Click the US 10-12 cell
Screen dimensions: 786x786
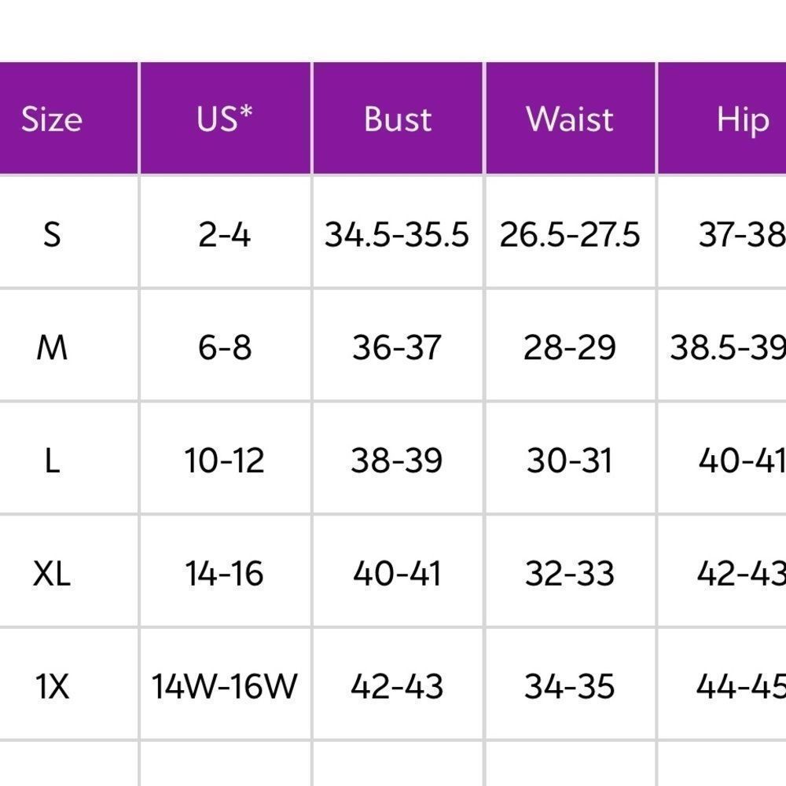(225, 461)
